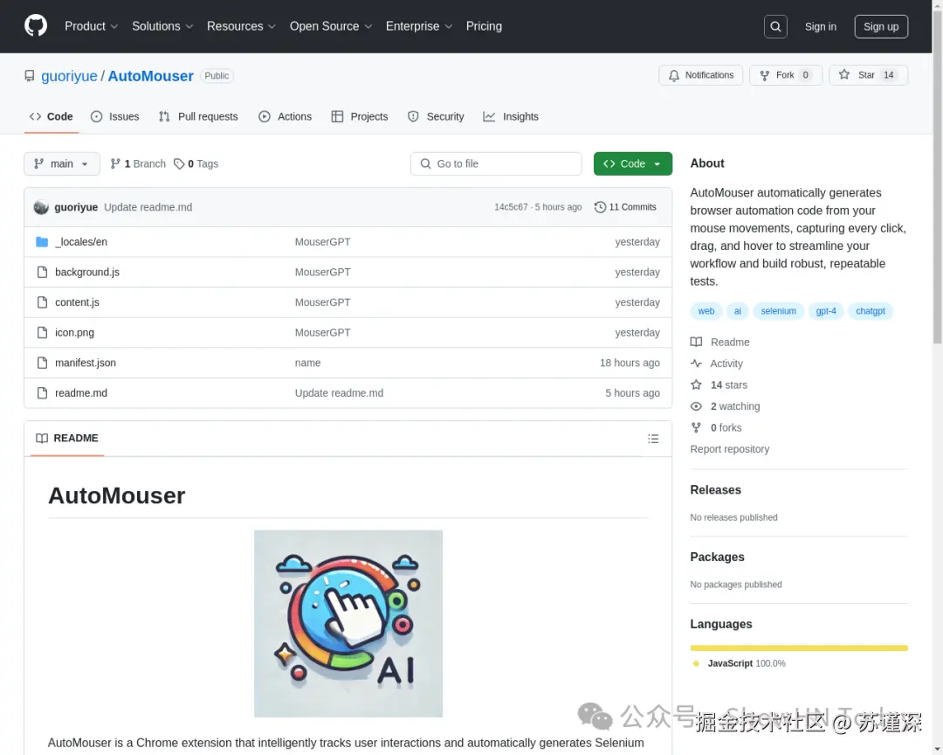Click the Go to file search field

coord(496,163)
